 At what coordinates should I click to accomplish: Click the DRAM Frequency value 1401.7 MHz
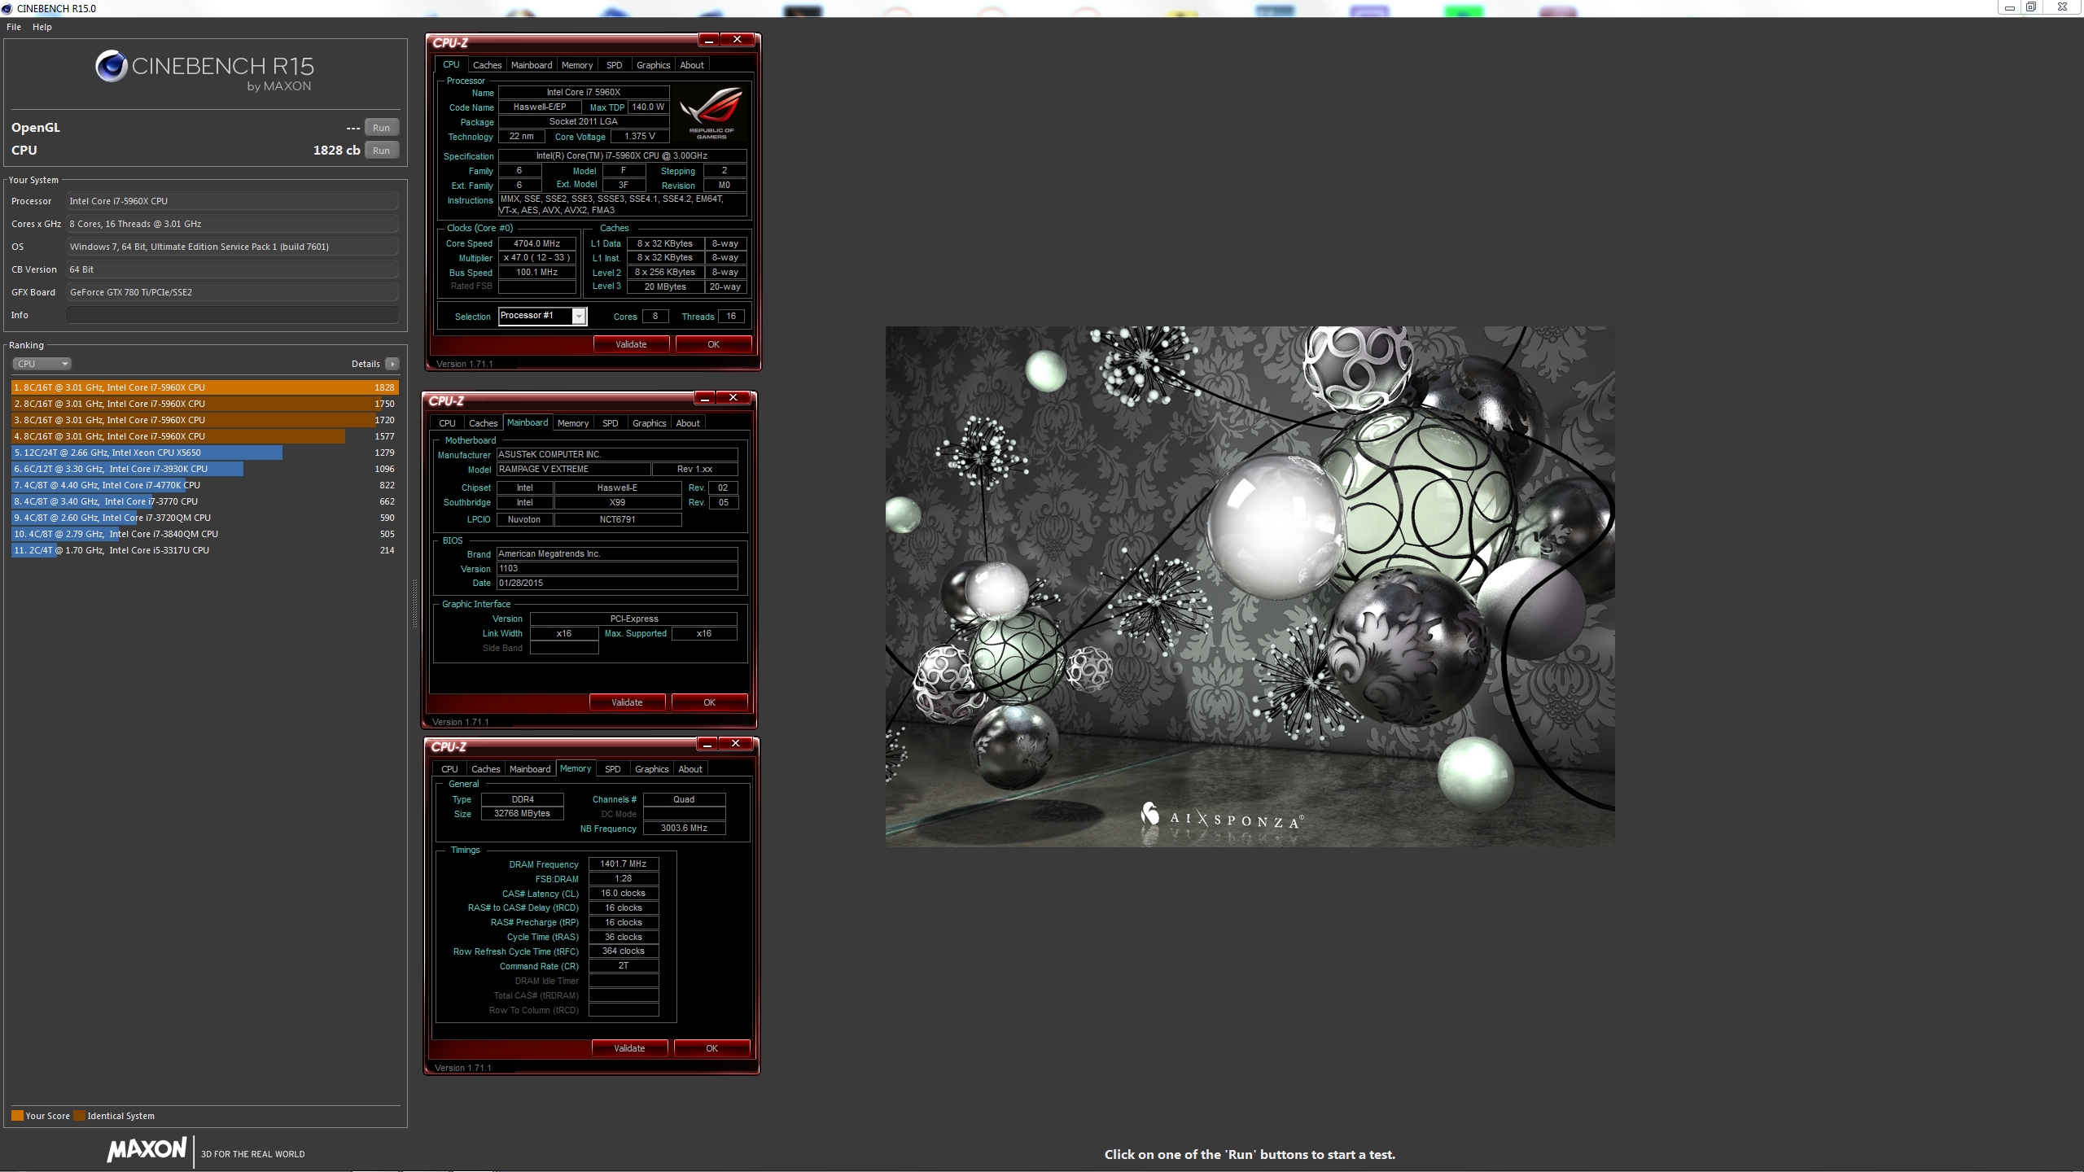click(x=624, y=864)
